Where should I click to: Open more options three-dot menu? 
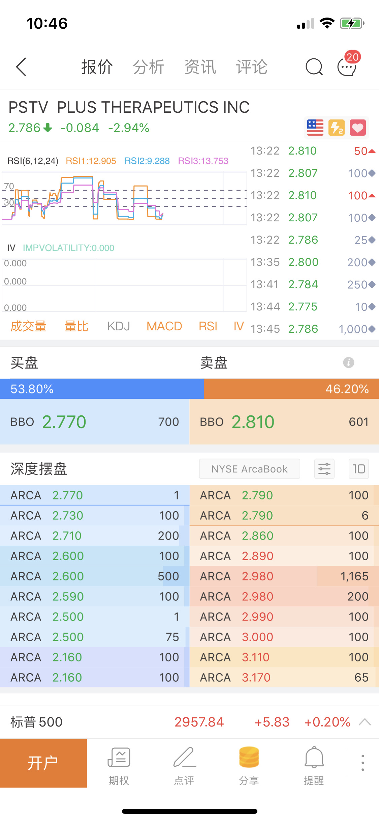(363, 763)
